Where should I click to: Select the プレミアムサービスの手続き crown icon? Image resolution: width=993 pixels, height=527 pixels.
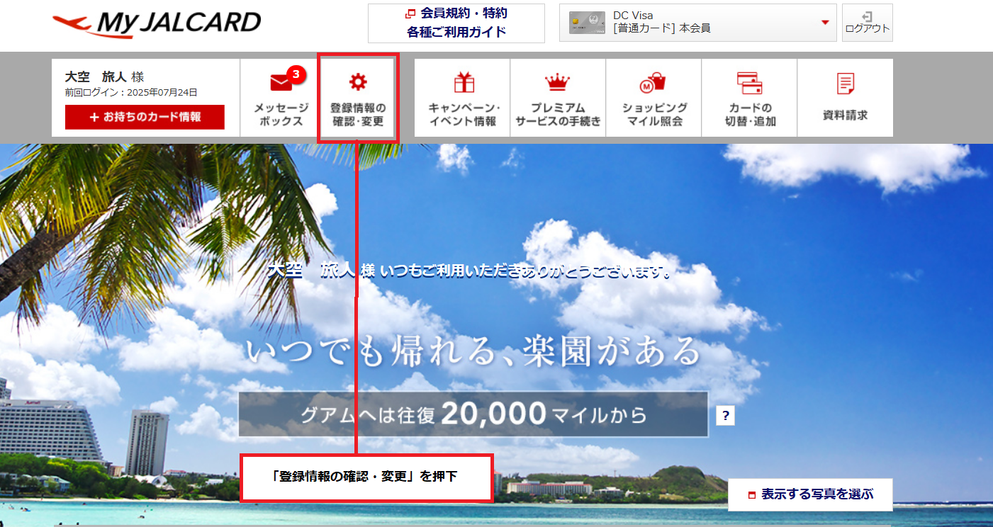[x=558, y=83]
